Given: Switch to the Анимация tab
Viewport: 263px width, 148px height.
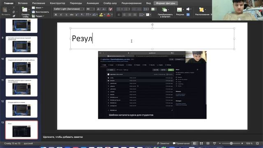Looking at the screenshot, I should [x=92, y=3].
